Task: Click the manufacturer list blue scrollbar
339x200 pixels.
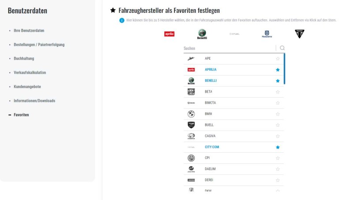Action: tap(284, 69)
